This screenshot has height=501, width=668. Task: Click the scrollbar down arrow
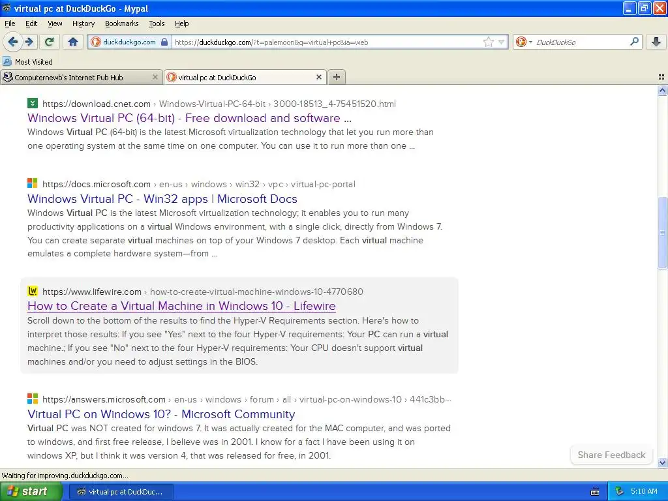(662, 463)
